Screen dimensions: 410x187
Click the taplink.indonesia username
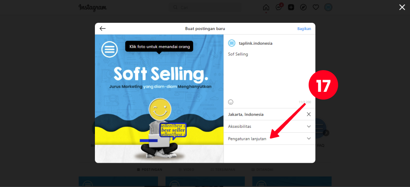point(255,43)
